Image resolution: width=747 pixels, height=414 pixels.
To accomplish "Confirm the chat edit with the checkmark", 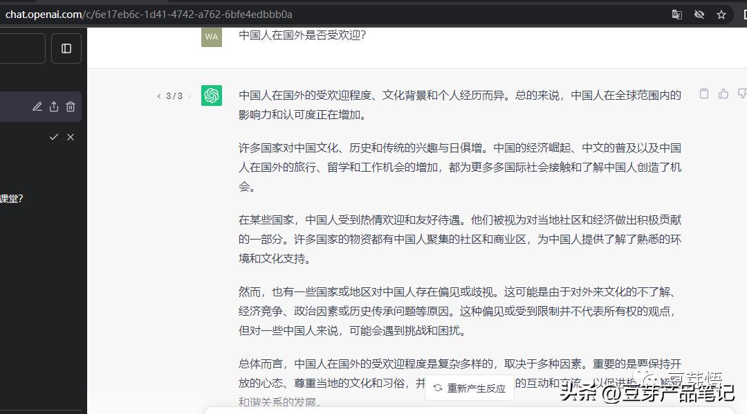I will coord(54,137).
